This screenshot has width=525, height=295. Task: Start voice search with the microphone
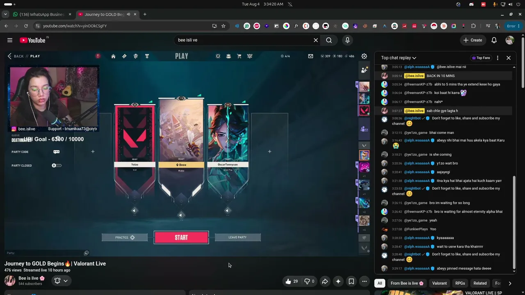347,40
